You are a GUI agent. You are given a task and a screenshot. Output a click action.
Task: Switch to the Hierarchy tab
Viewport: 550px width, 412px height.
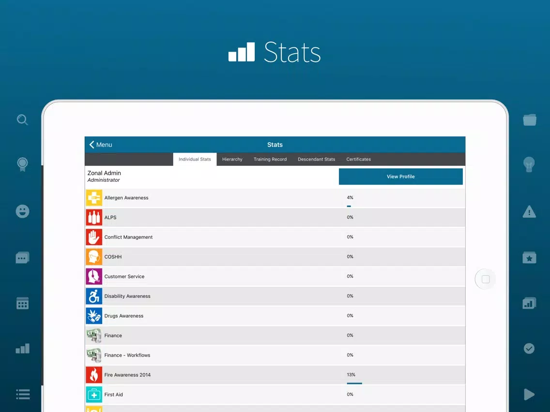coord(232,159)
